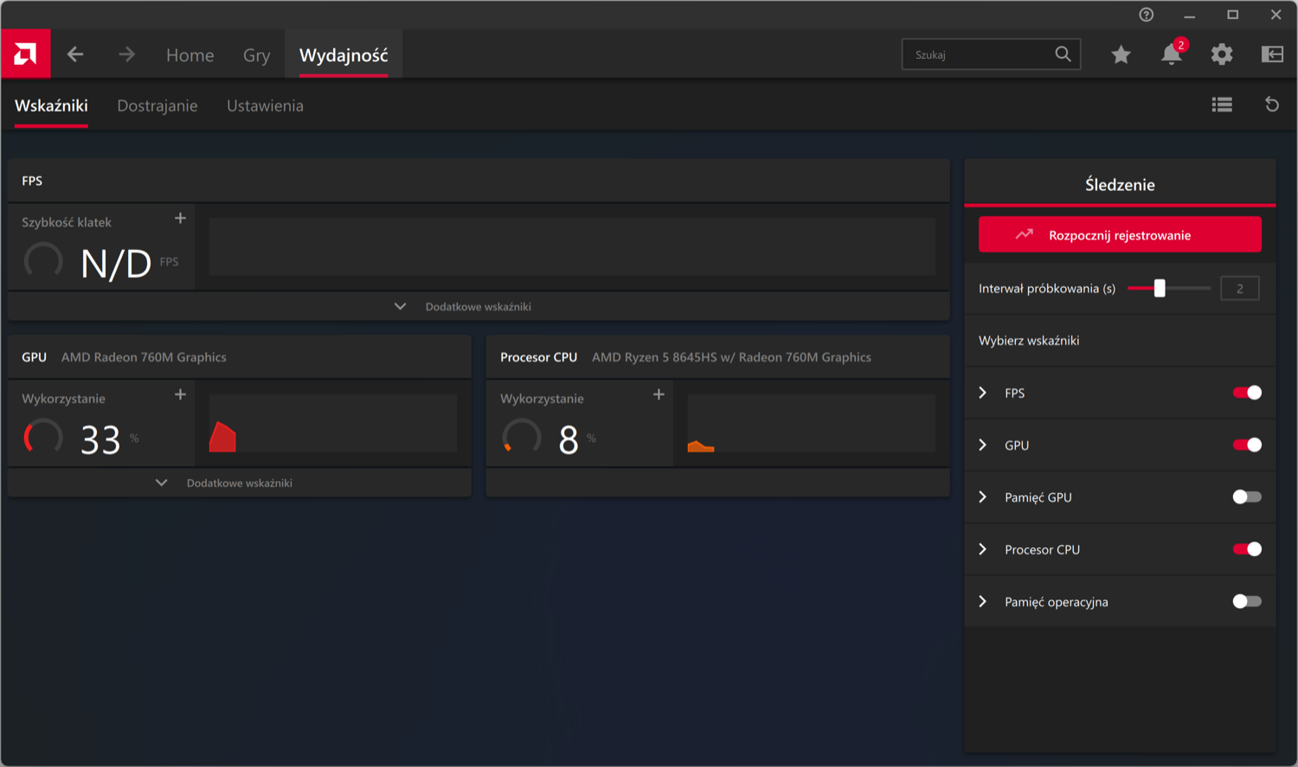Expand FPS Dodatkowe wskaźniki section

tap(479, 306)
